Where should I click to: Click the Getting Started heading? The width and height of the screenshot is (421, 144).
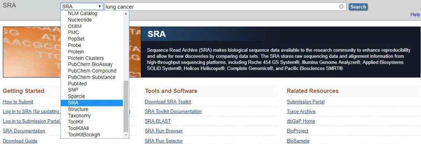point(23,91)
